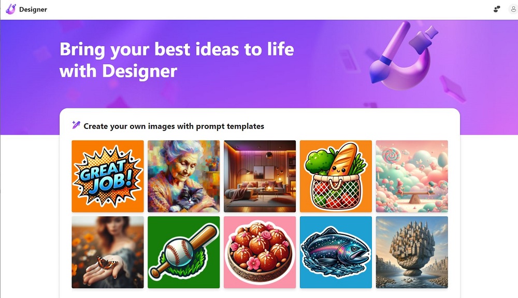Select the 'Great Job!' comic sticker template

pos(108,176)
